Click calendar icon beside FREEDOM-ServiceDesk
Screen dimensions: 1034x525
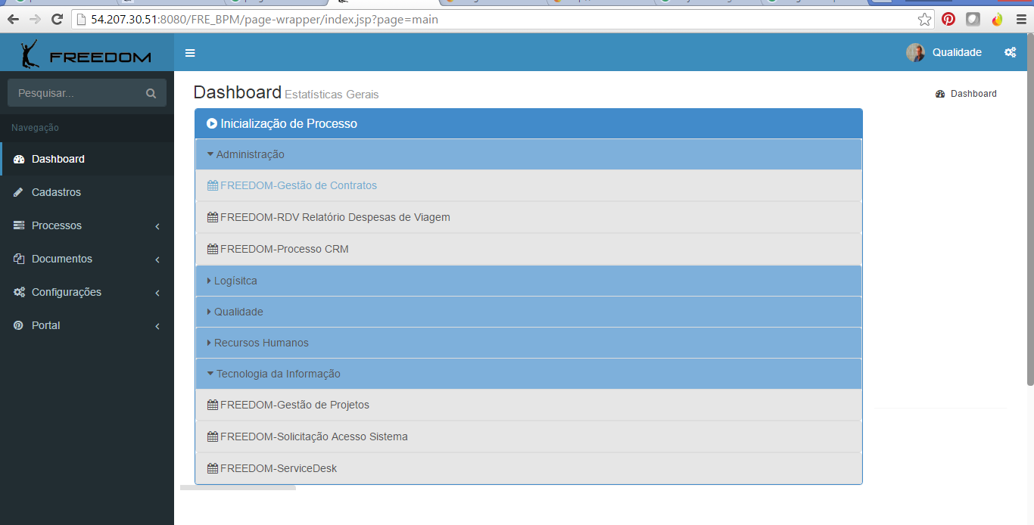(213, 468)
